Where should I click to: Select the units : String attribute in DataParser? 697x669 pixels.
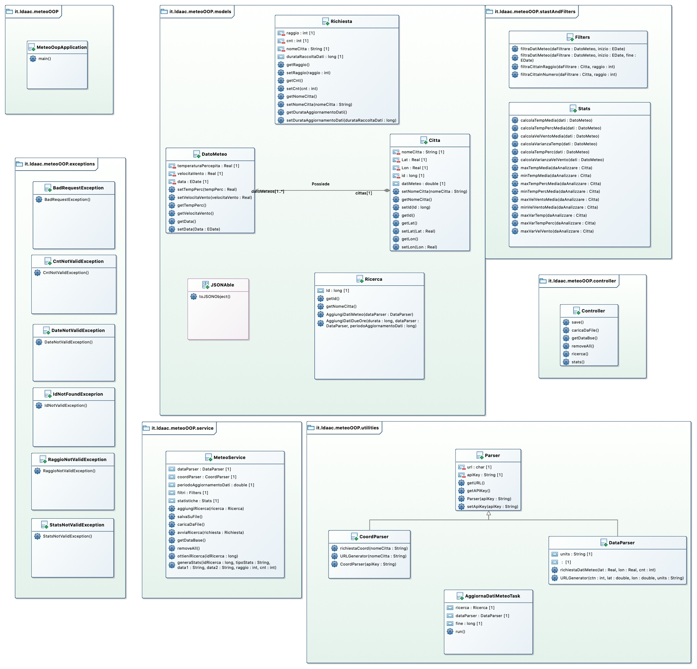[x=577, y=555]
